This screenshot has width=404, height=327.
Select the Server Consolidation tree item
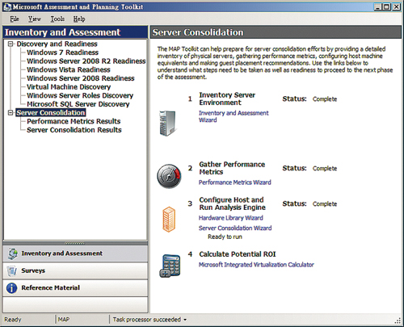(51, 112)
